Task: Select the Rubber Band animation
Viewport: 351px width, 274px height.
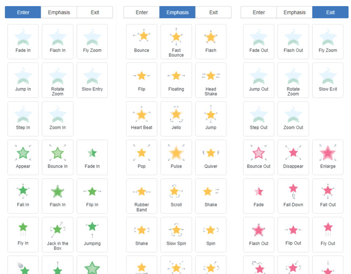Action: point(142,196)
